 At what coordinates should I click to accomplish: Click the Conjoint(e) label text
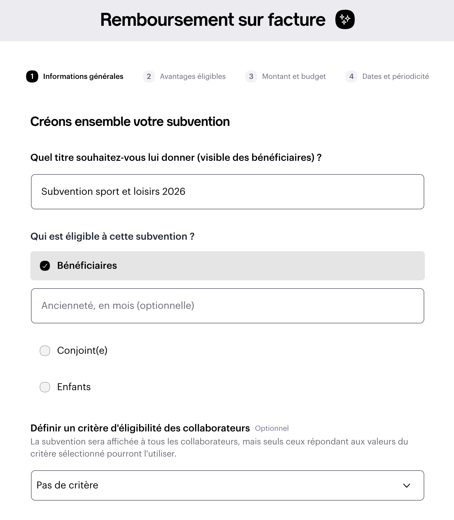(82, 350)
